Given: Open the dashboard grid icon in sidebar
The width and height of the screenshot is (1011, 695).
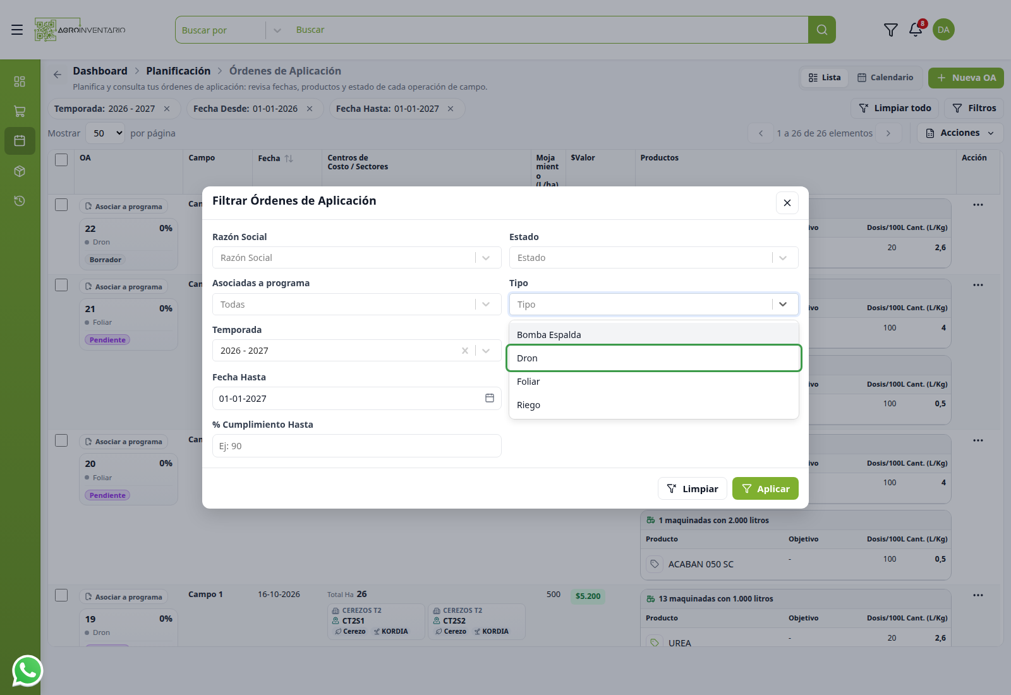Looking at the screenshot, I should [x=20, y=82].
